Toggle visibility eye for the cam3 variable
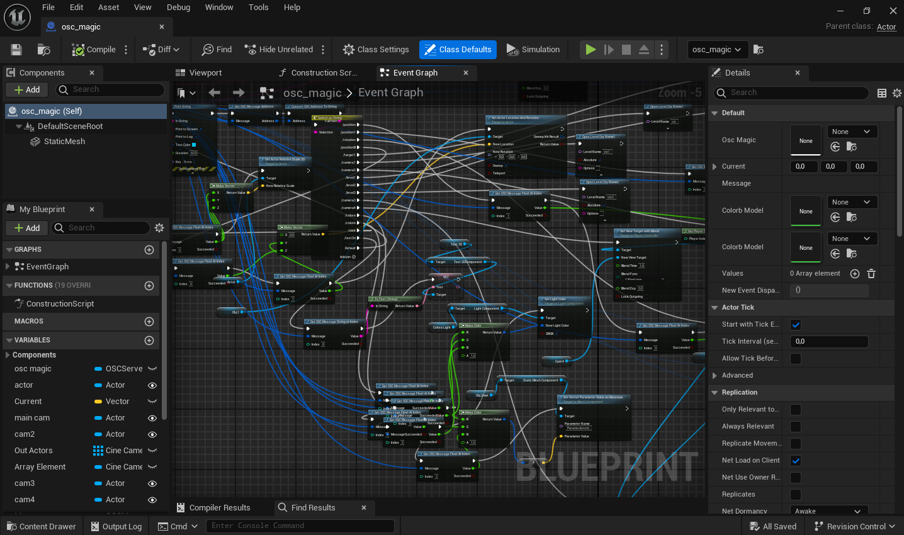Screen dimensions: 904x535 coord(152,483)
